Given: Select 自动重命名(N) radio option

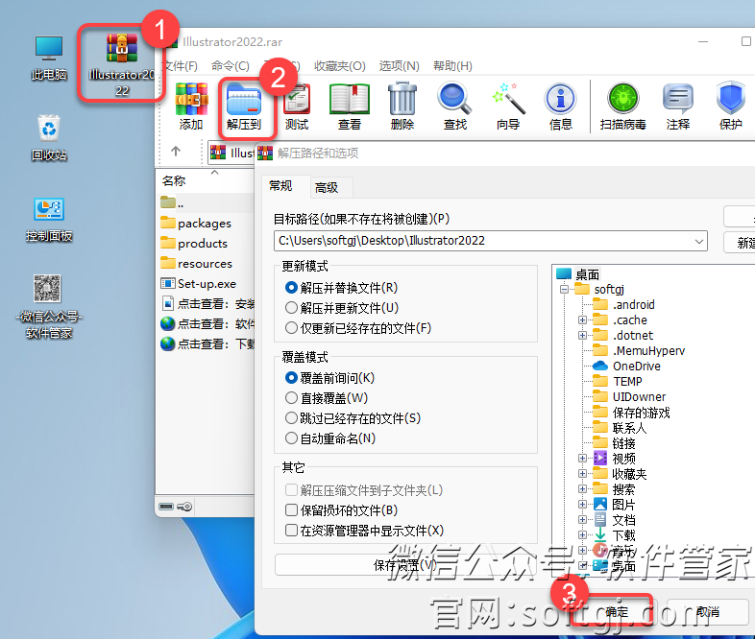Looking at the screenshot, I should coord(291,438).
